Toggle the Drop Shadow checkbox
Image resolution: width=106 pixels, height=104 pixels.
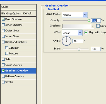tap(3, 19)
